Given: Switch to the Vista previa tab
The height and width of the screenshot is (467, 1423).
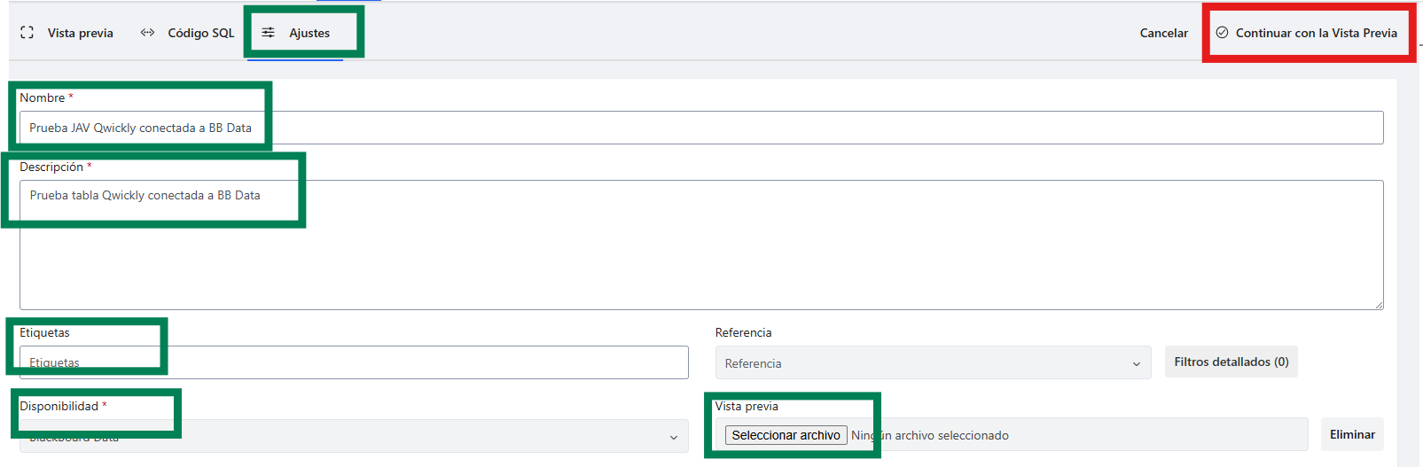Looking at the screenshot, I should (x=67, y=33).
